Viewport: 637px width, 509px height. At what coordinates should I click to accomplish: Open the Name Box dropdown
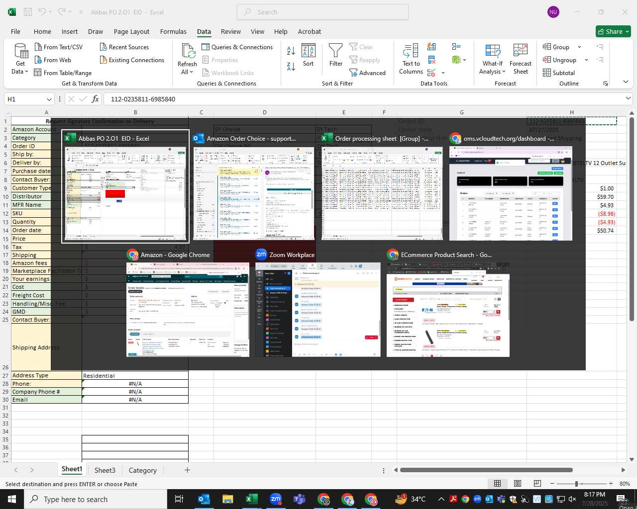point(49,99)
